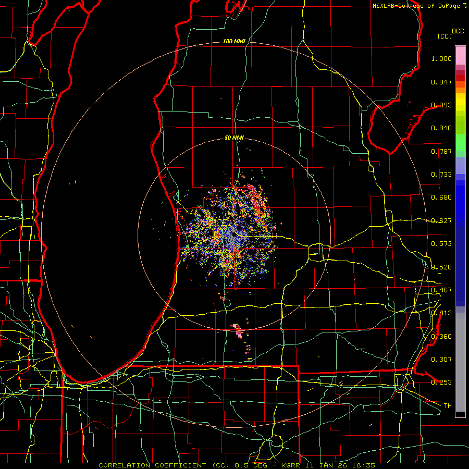Click the KGRR radar site center dot
The height and width of the screenshot is (469, 469).
233,235
